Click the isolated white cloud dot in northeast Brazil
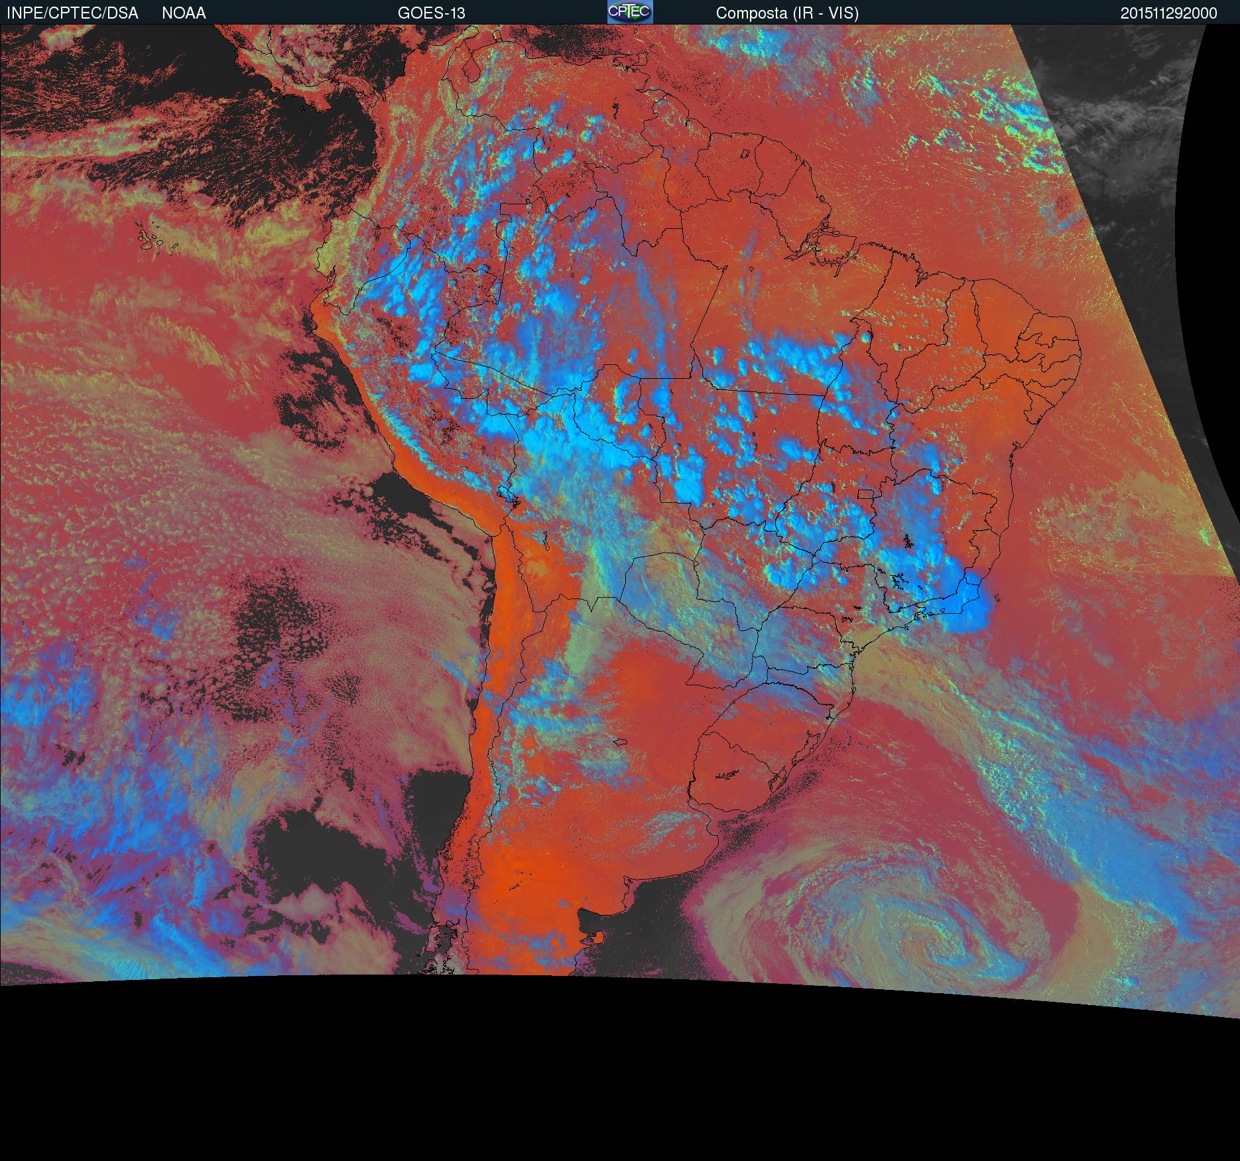1240x1161 pixels. [865, 338]
